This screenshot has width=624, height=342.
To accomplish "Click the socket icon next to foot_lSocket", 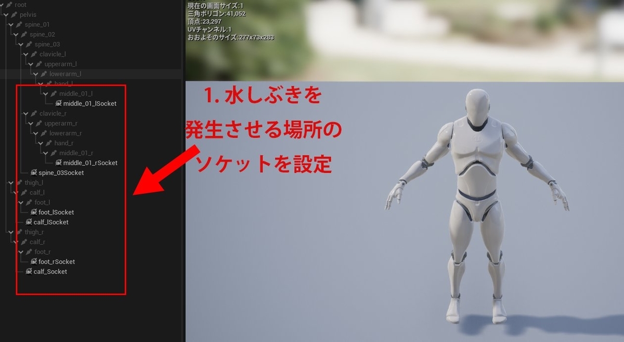I will click(x=33, y=212).
